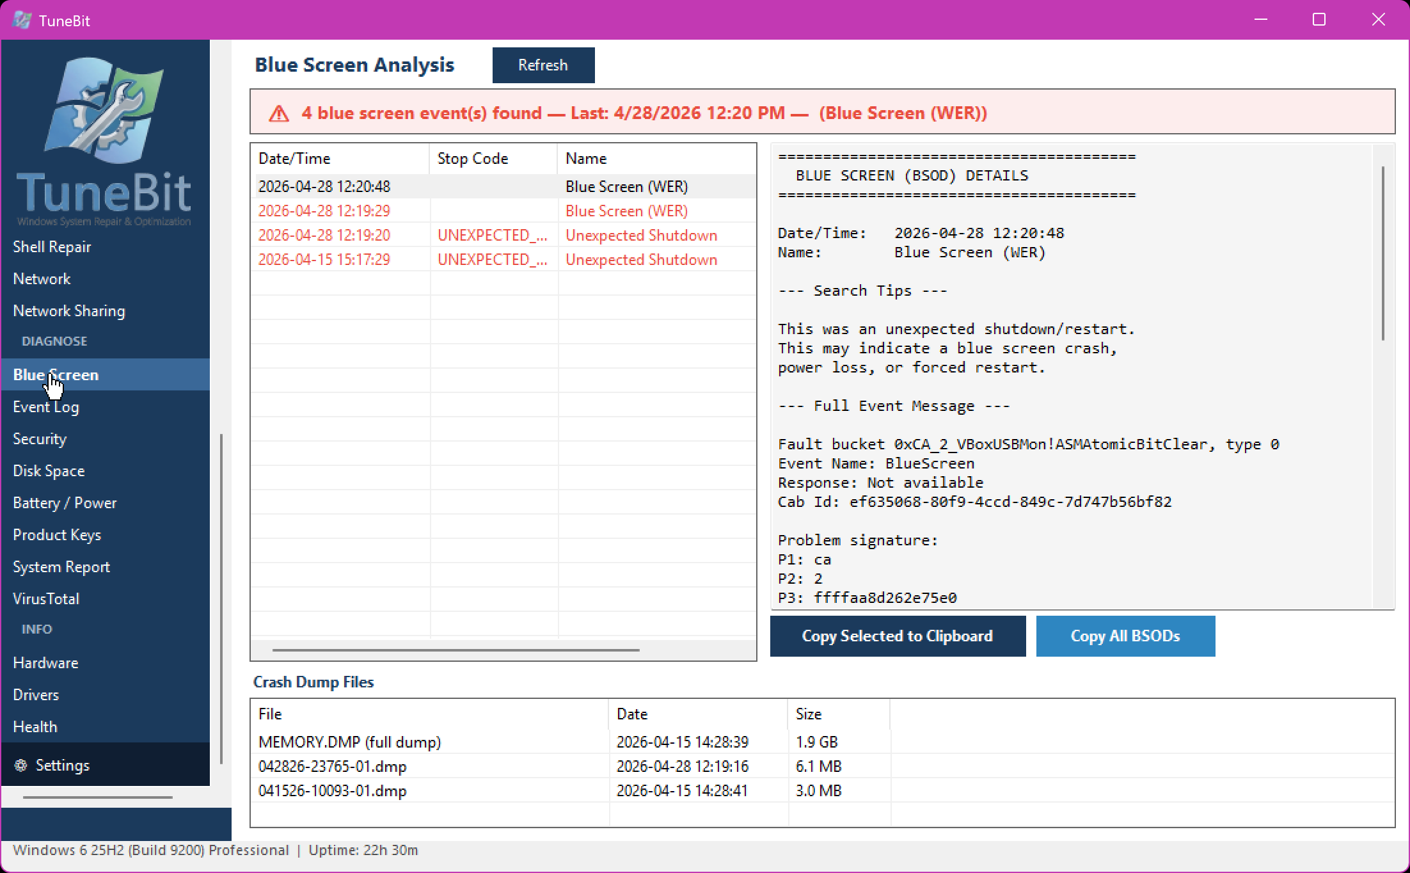Click the TuneBit title bar app icon
The height and width of the screenshot is (873, 1410).
point(22,20)
